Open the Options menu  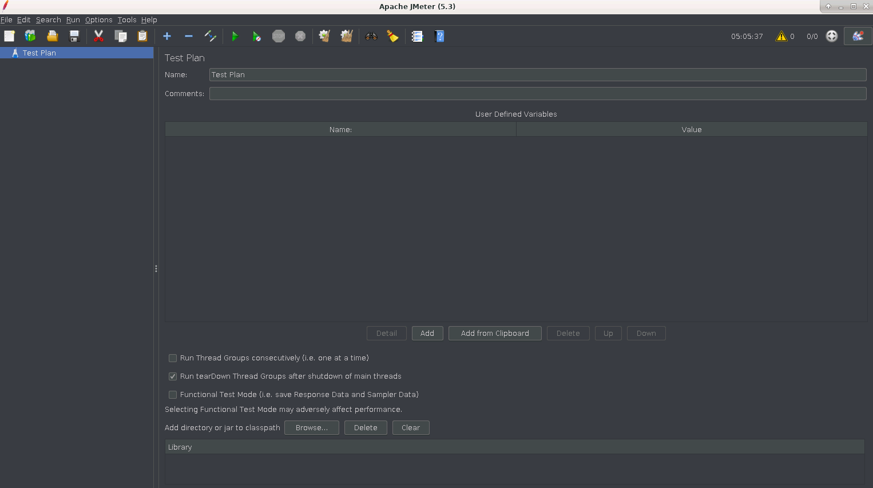click(98, 19)
